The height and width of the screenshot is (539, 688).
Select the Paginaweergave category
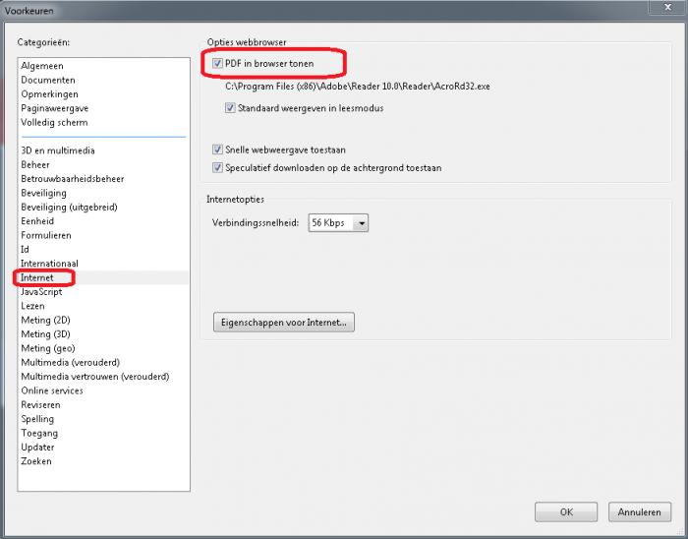click(54, 108)
